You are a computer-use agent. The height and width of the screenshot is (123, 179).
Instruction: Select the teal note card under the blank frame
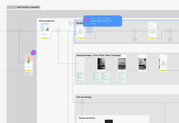click(x=81, y=77)
